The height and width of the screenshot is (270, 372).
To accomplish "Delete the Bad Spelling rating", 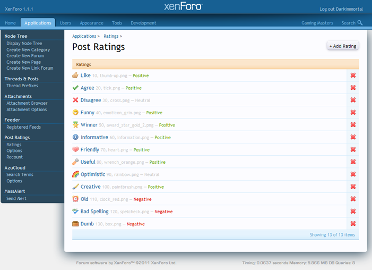I will [x=353, y=212].
